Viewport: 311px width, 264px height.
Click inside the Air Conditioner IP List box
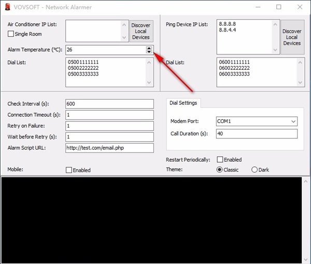coord(93,31)
